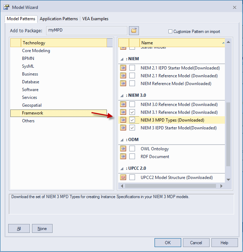Click the icon beside NIEM 2.1 IEPD Starter Model
The width and height of the screenshot is (243, 252).
[x=123, y=68]
